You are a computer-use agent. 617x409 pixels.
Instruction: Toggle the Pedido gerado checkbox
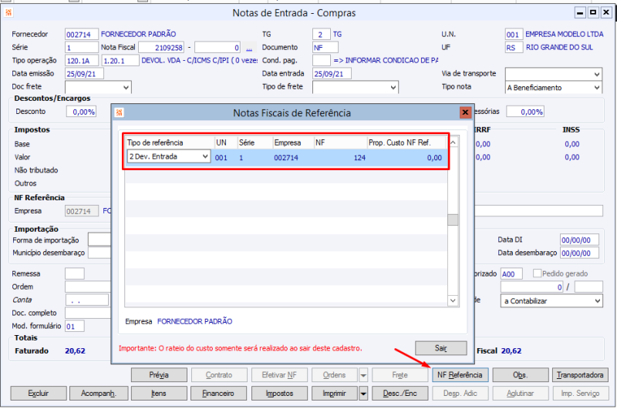(x=537, y=273)
